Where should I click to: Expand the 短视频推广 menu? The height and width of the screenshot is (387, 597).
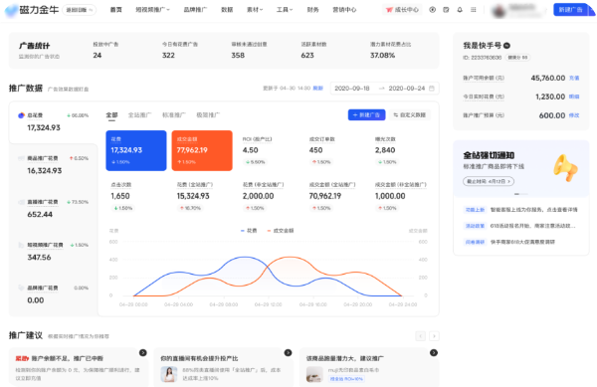pos(152,10)
